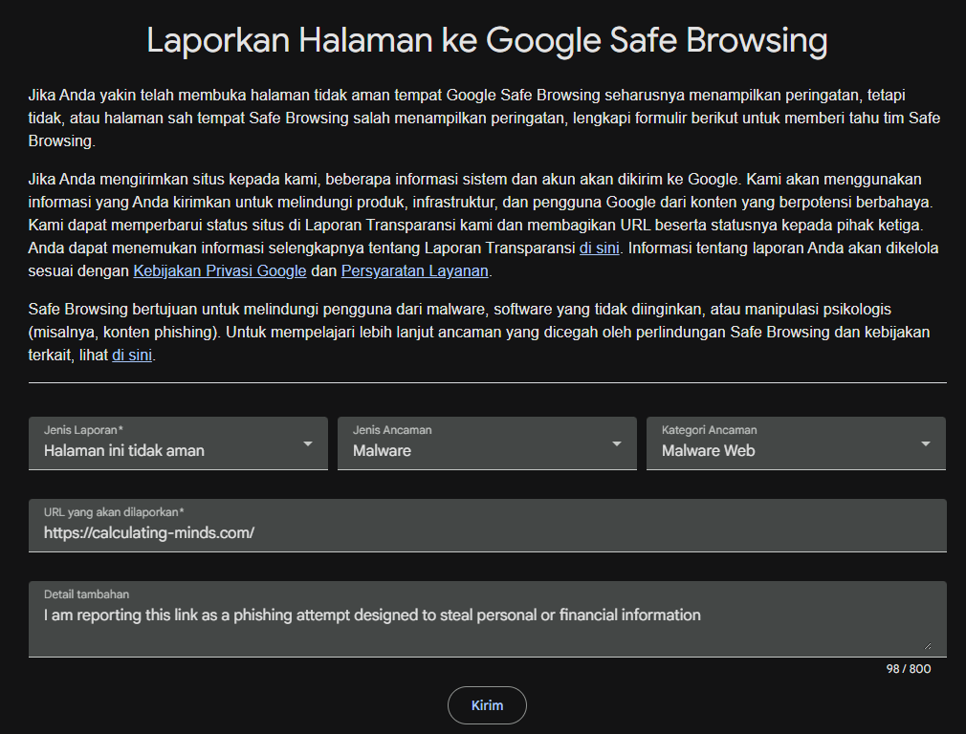Click the Jenis Laporan field label

(84, 430)
